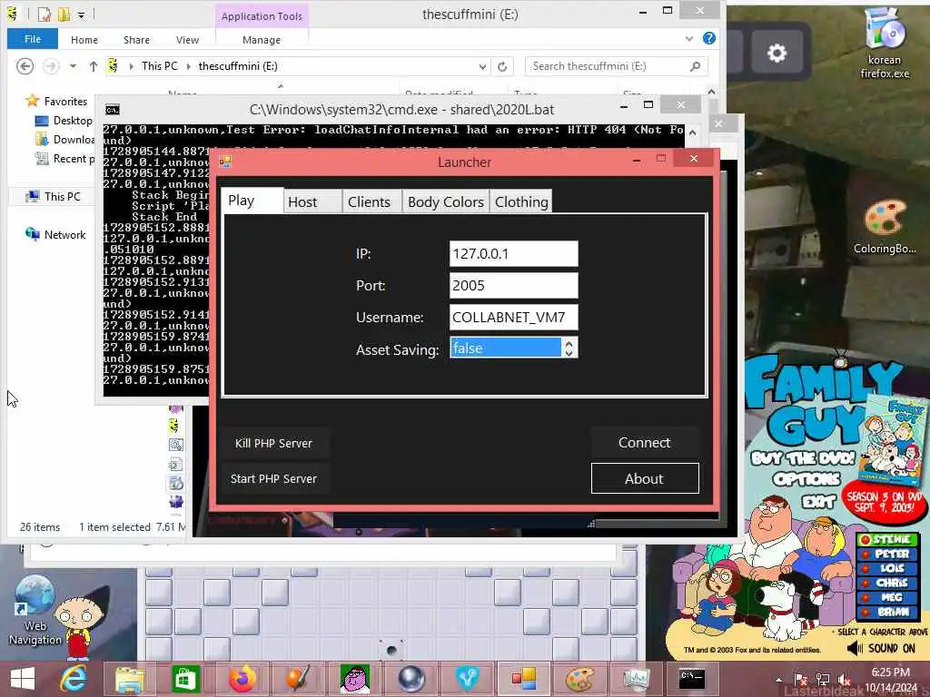Click Kill PHP Server
The height and width of the screenshot is (697, 930).
pos(273,443)
